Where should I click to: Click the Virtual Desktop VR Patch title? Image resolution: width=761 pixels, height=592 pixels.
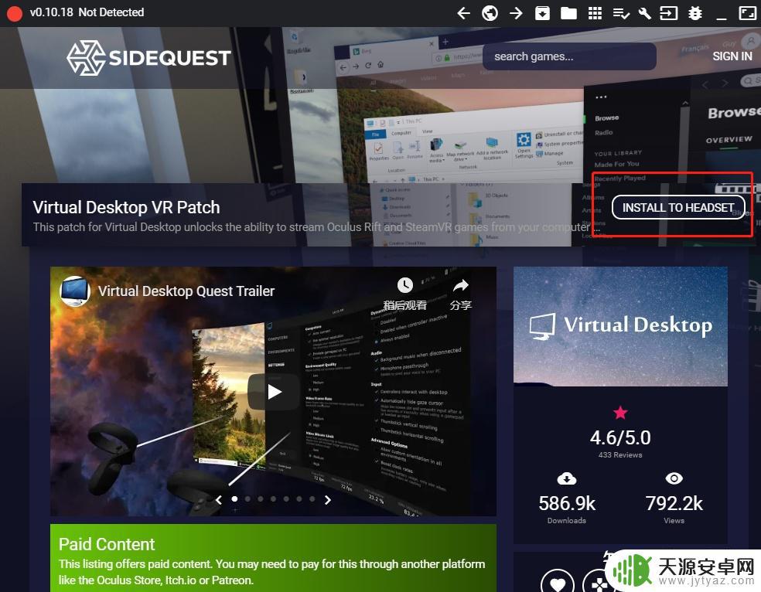[x=126, y=208]
